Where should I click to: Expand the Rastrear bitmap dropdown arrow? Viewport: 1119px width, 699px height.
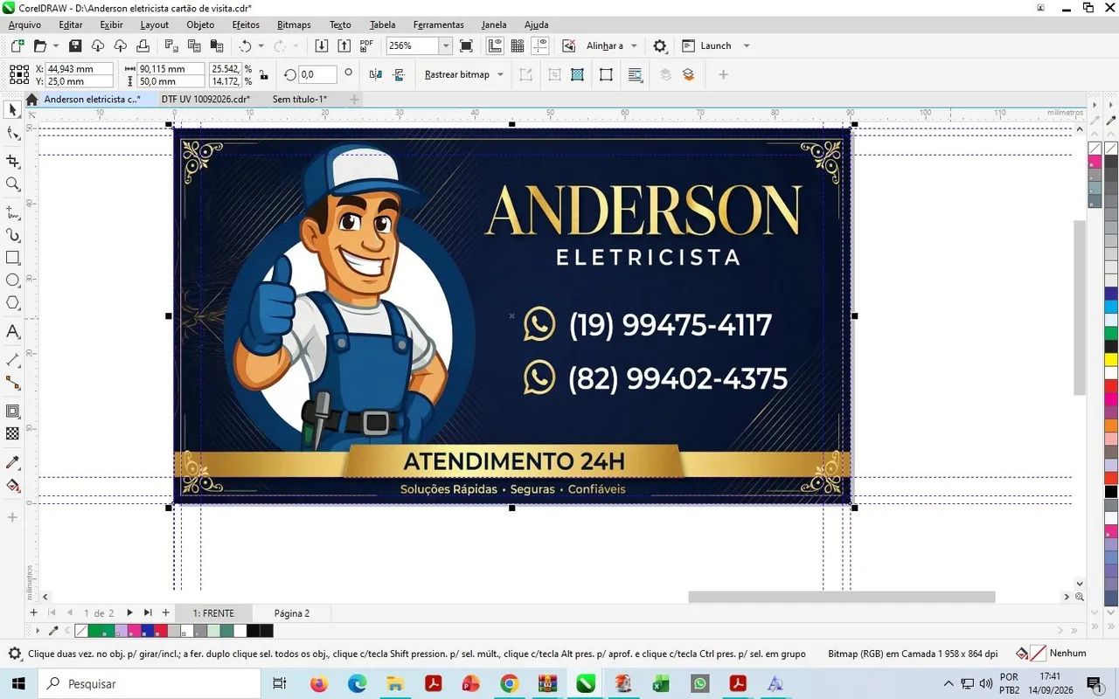(x=500, y=74)
